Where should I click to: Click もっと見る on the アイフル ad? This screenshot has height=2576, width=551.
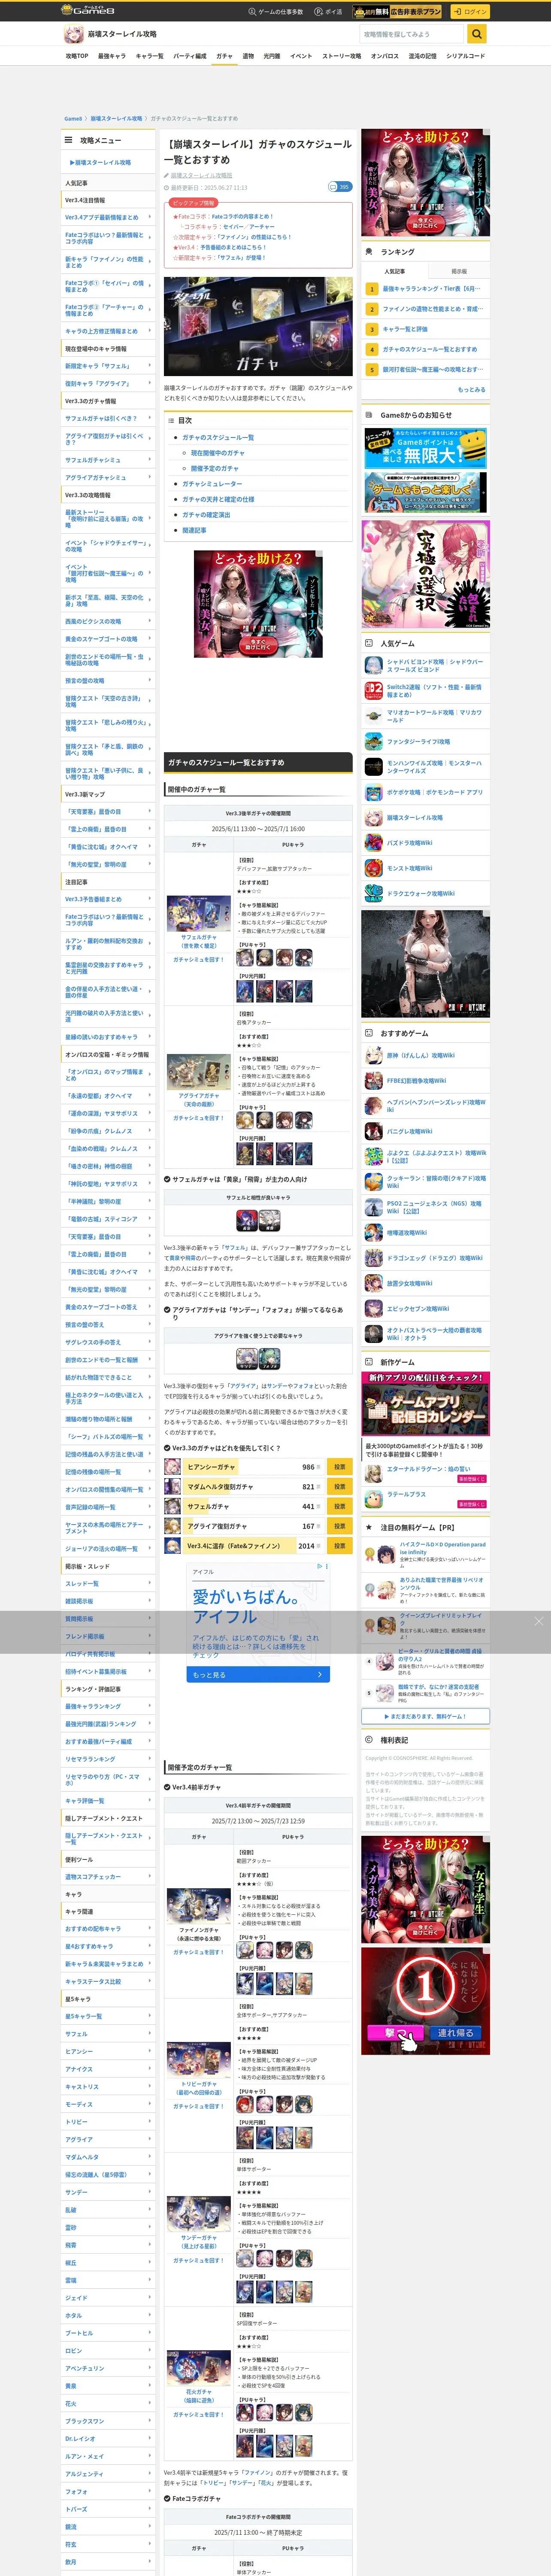click(258, 1674)
